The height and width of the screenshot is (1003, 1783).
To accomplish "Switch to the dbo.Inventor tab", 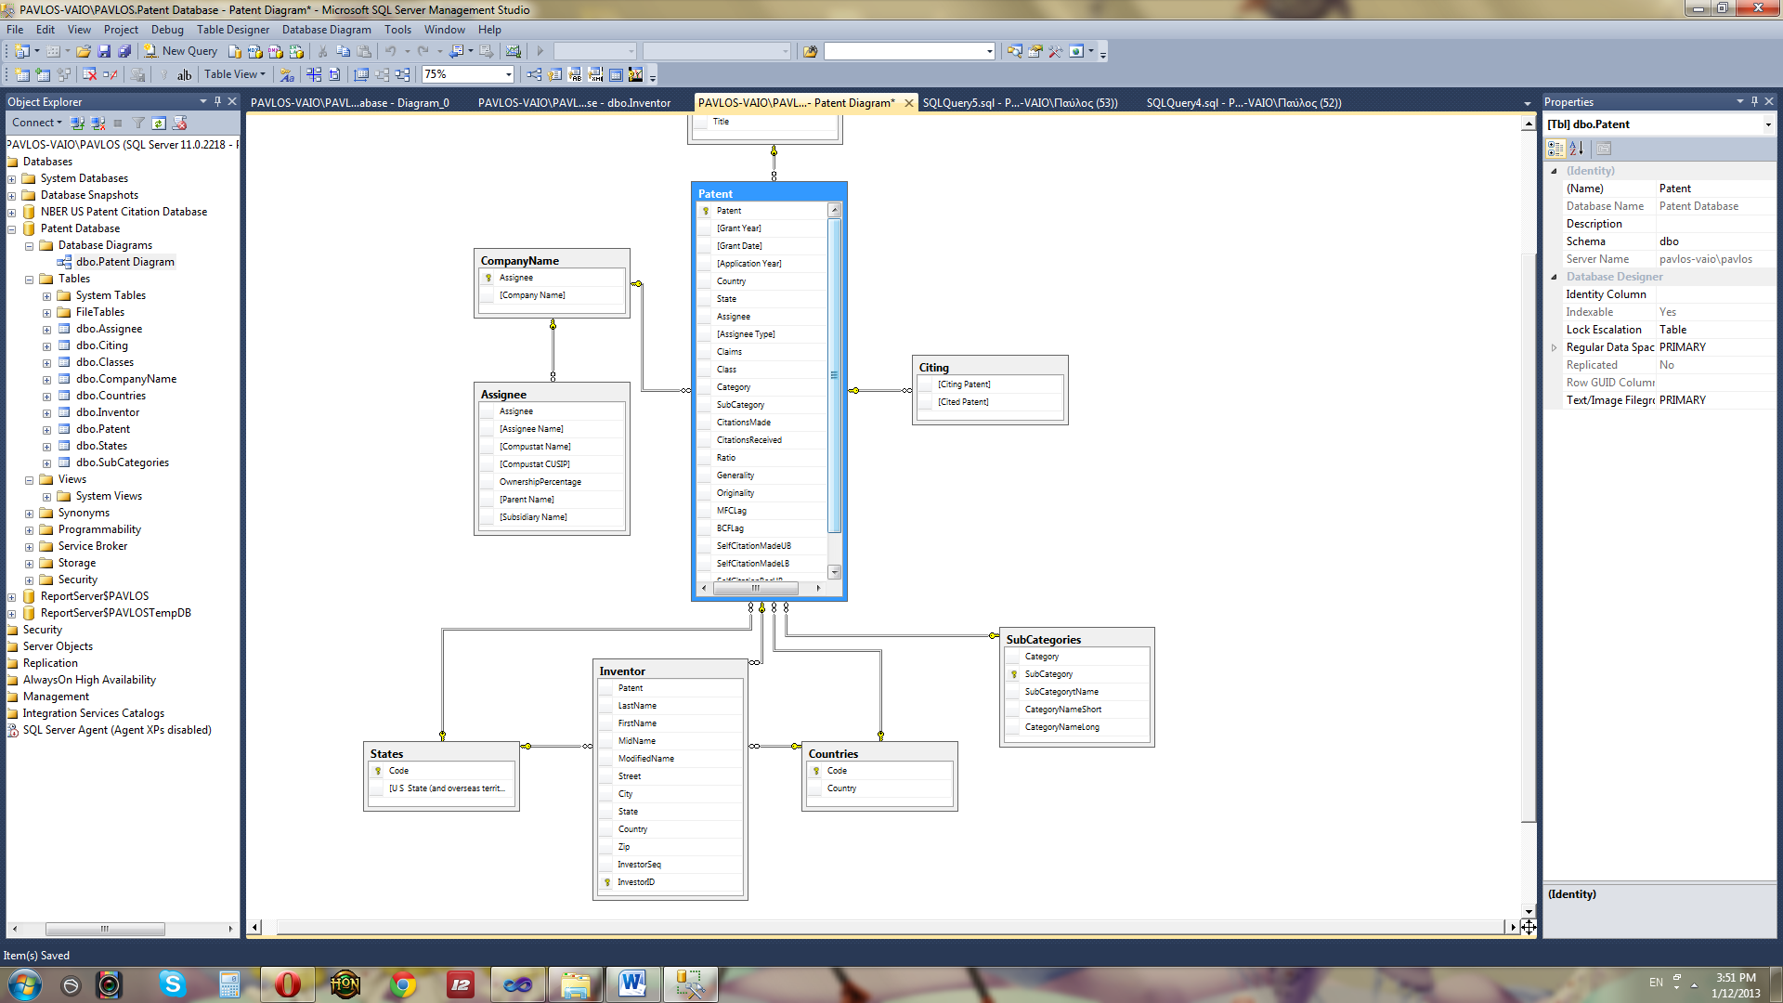I will 574,102.
